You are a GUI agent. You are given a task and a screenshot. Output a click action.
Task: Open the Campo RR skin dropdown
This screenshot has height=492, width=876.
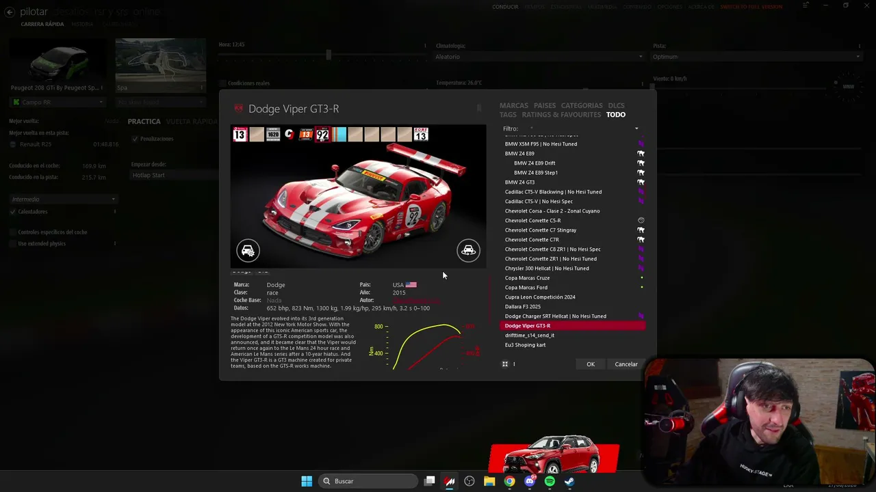[57, 102]
